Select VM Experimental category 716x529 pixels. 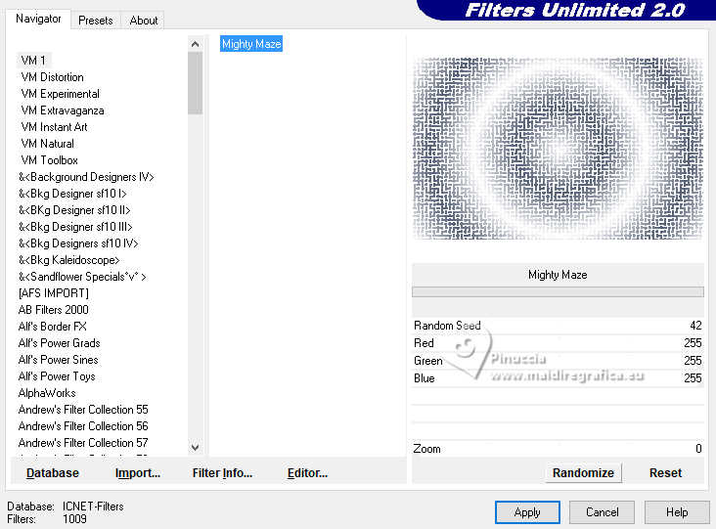61,94
